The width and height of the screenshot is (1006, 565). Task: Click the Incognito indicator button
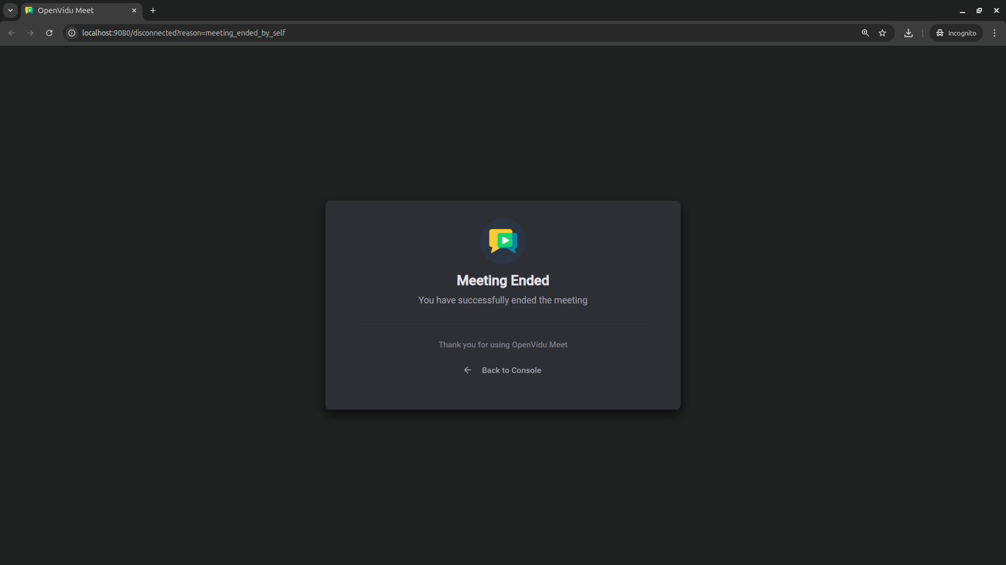point(956,32)
